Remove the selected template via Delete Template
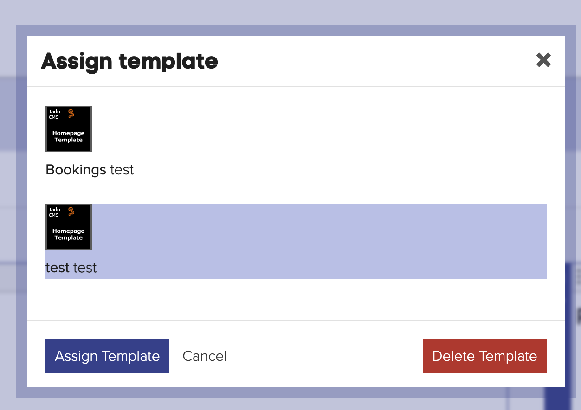This screenshot has height=410, width=581. click(484, 356)
